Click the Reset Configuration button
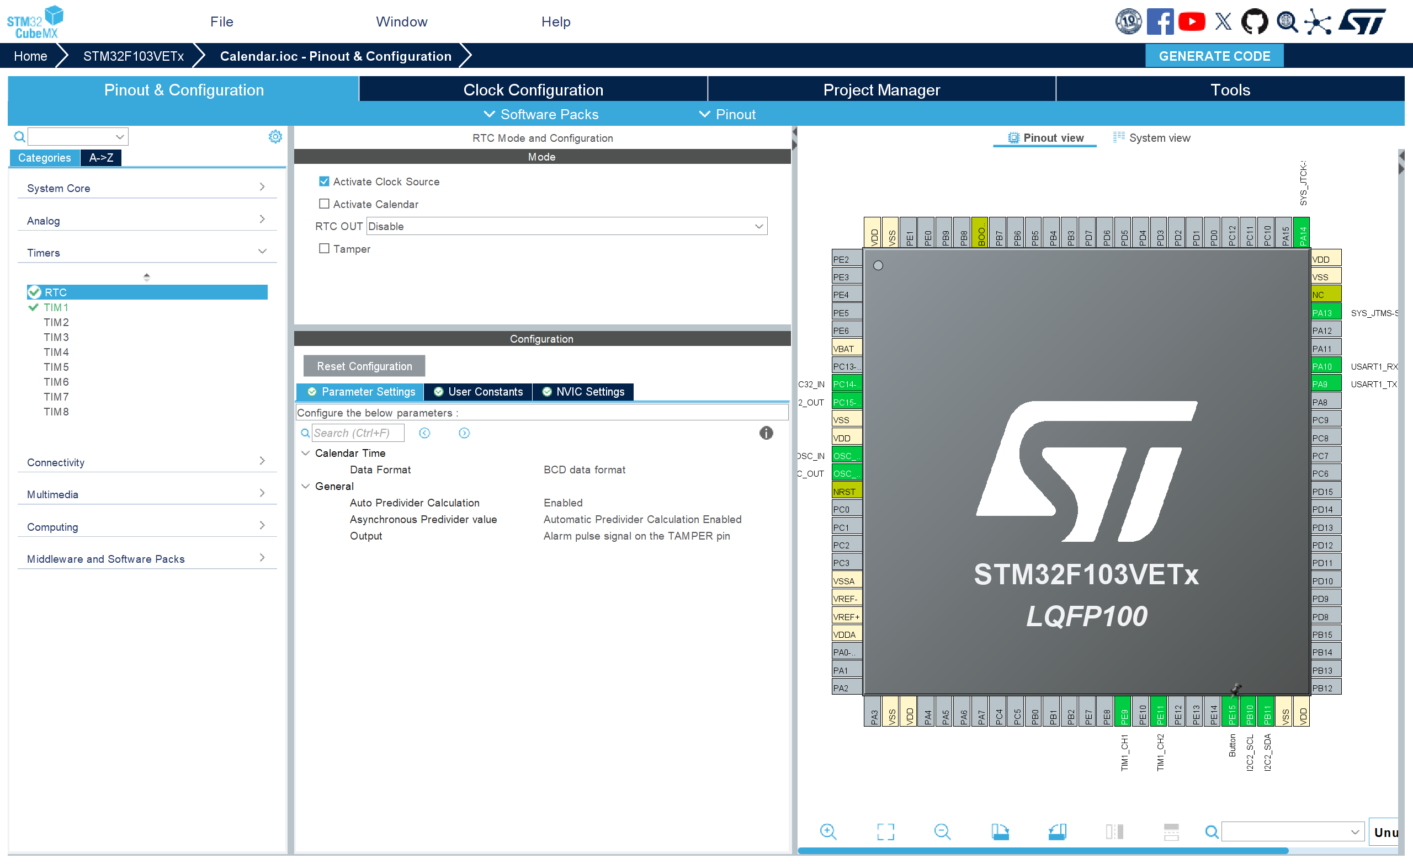The height and width of the screenshot is (864, 1413). (364, 366)
